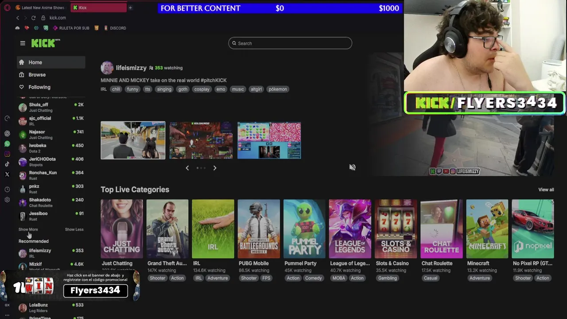The height and width of the screenshot is (319, 567).
Task: View site security lock info
Action: (43, 18)
